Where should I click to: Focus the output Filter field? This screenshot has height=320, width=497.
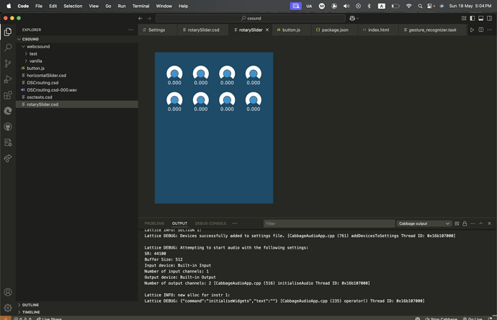(328, 223)
